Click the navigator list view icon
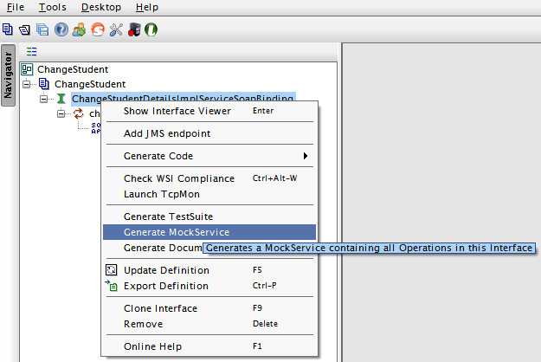The height and width of the screenshot is (362, 541). pos(32,51)
